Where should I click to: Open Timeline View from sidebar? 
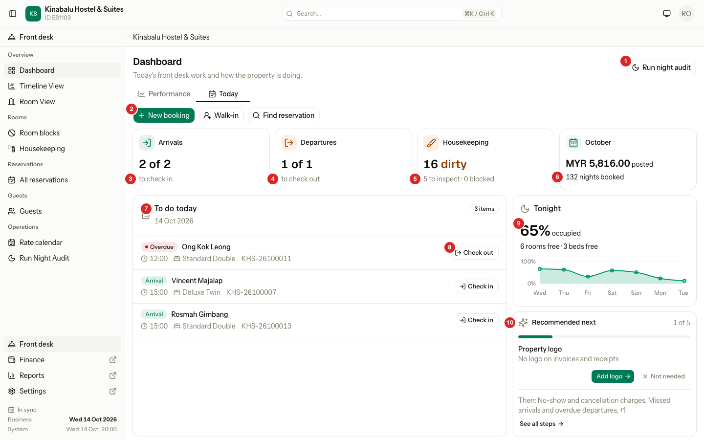62,86
